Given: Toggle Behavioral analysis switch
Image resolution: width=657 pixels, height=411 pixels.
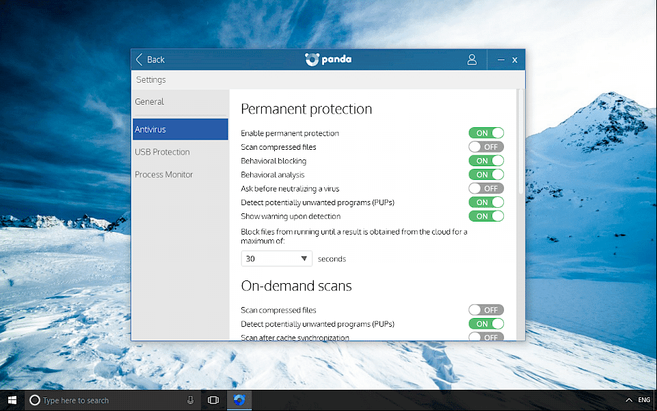Looking at the screenshot, I should (486, 174).
